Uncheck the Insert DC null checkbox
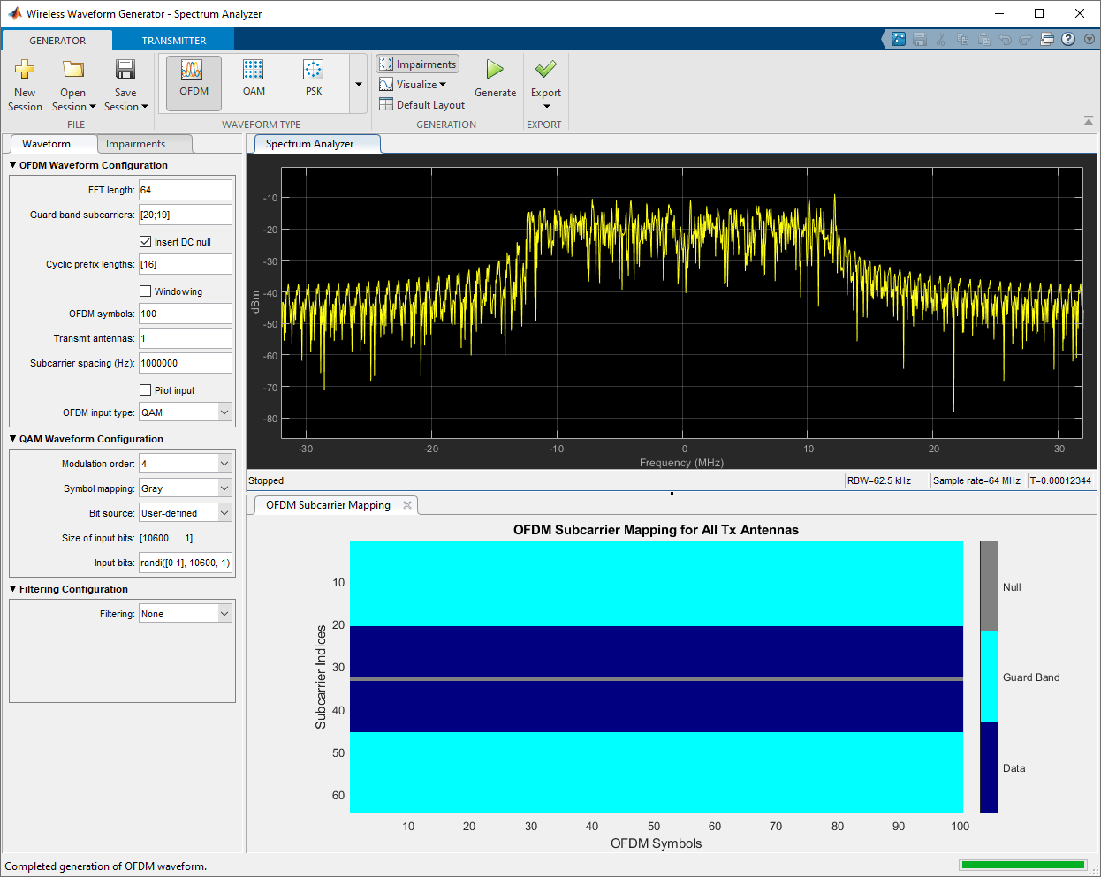 [146, 242]
